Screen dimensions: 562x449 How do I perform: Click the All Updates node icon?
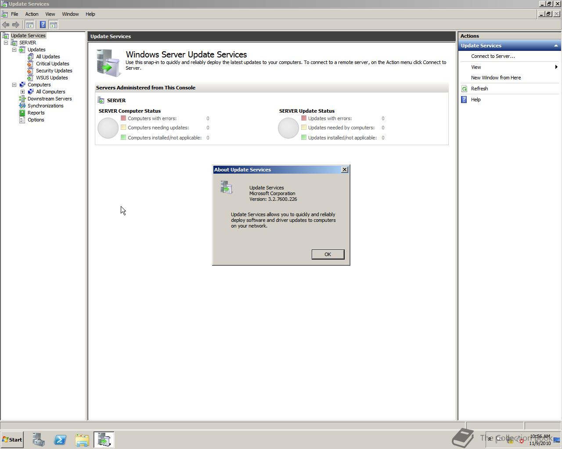[x=31, y=57]
